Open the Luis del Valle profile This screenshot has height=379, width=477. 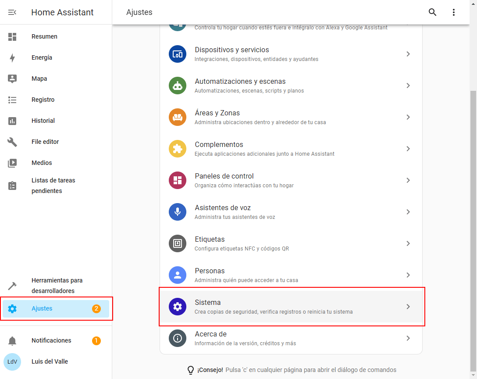pyautogui.click(x=50, y=362)
